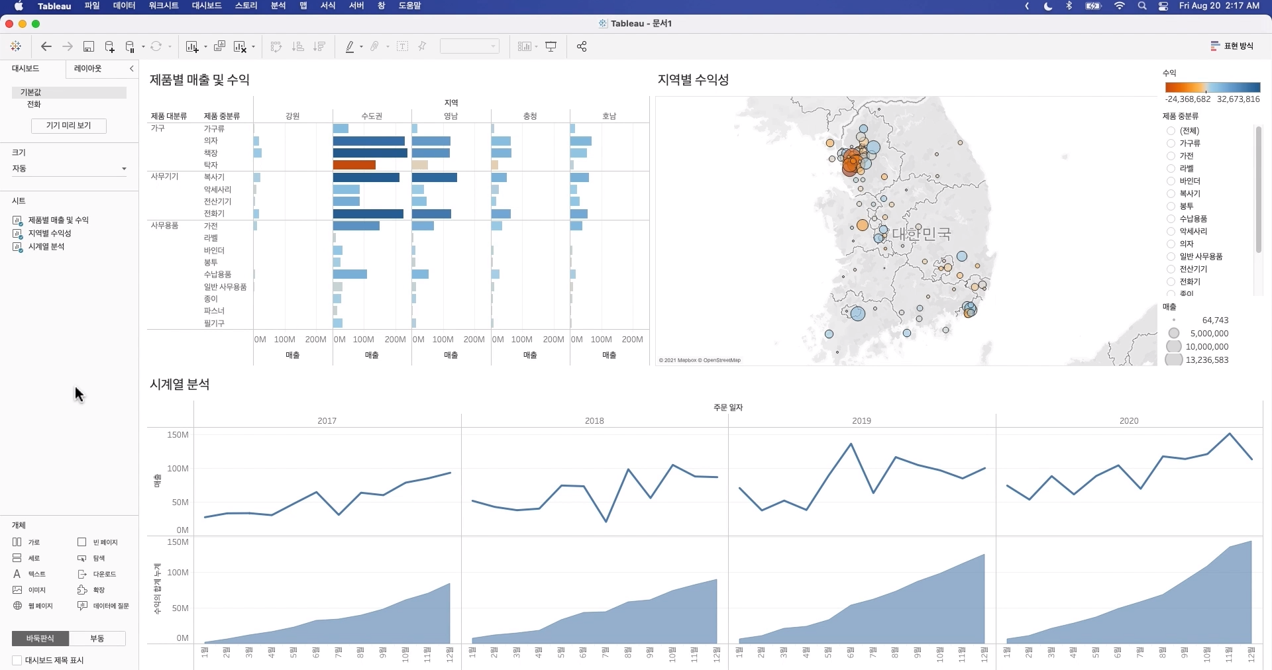Select 바둑판식 tiled layout button
The image size is (1272, 670).
40,638
